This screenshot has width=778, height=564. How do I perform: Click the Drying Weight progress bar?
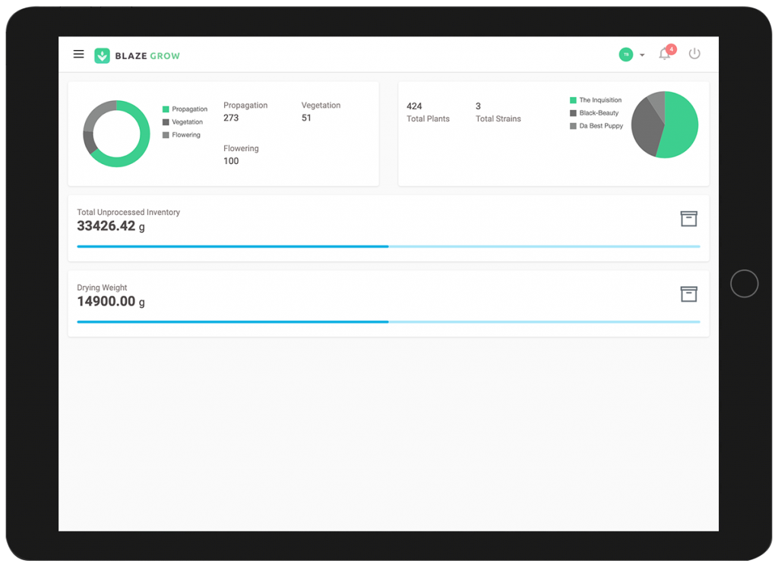click(388, 322)
